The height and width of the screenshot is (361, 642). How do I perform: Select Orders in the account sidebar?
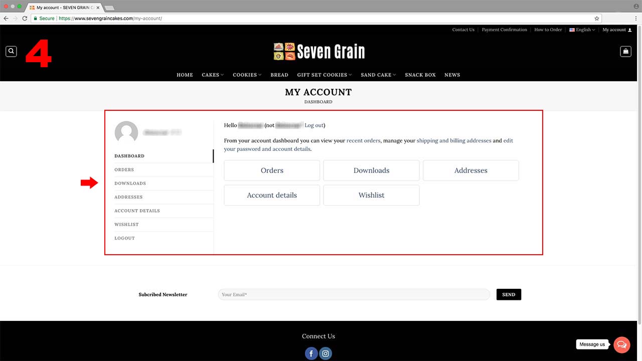click(124, 169)
